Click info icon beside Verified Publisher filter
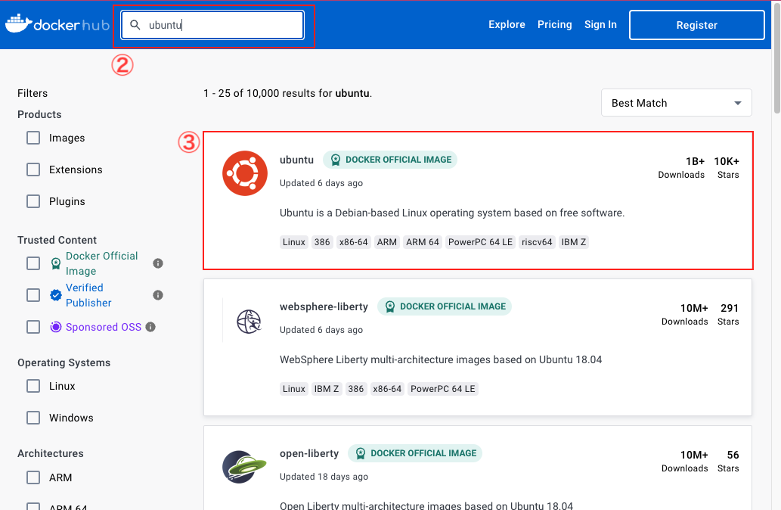Image resolution: width=781 pixels, height=510 pixels. point(158,295)
